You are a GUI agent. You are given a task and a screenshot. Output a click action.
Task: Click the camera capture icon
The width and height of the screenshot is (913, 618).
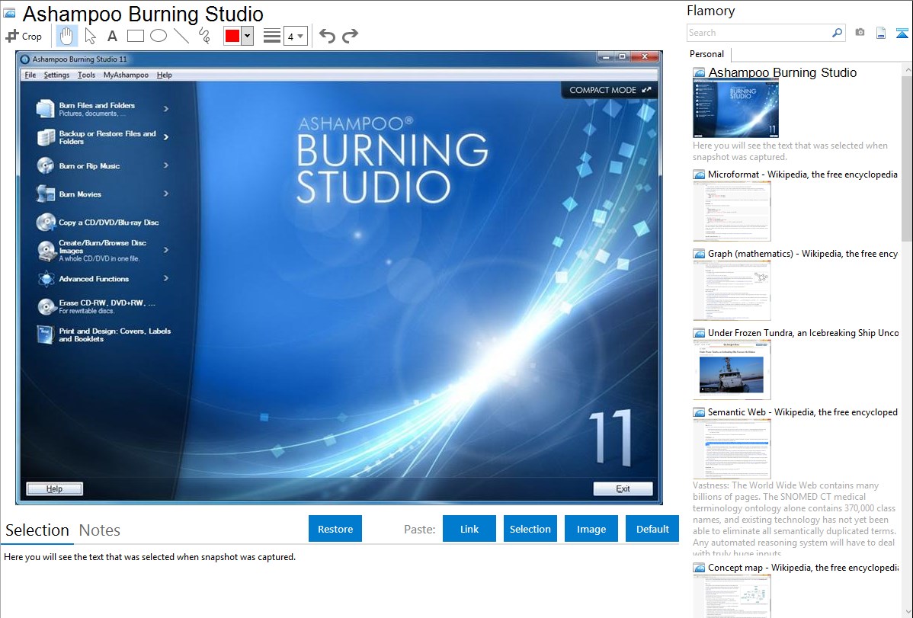(x=860, y=33)
